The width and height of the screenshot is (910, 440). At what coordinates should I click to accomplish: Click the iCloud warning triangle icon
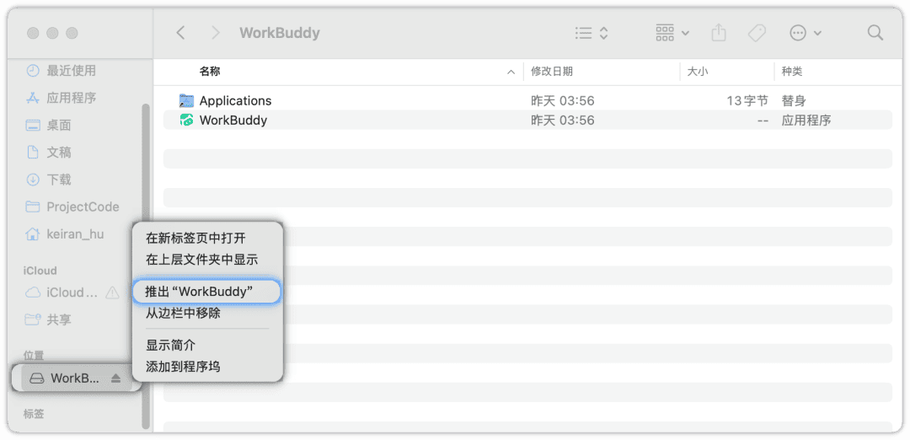pyautogui.click(x=112, y=292)
